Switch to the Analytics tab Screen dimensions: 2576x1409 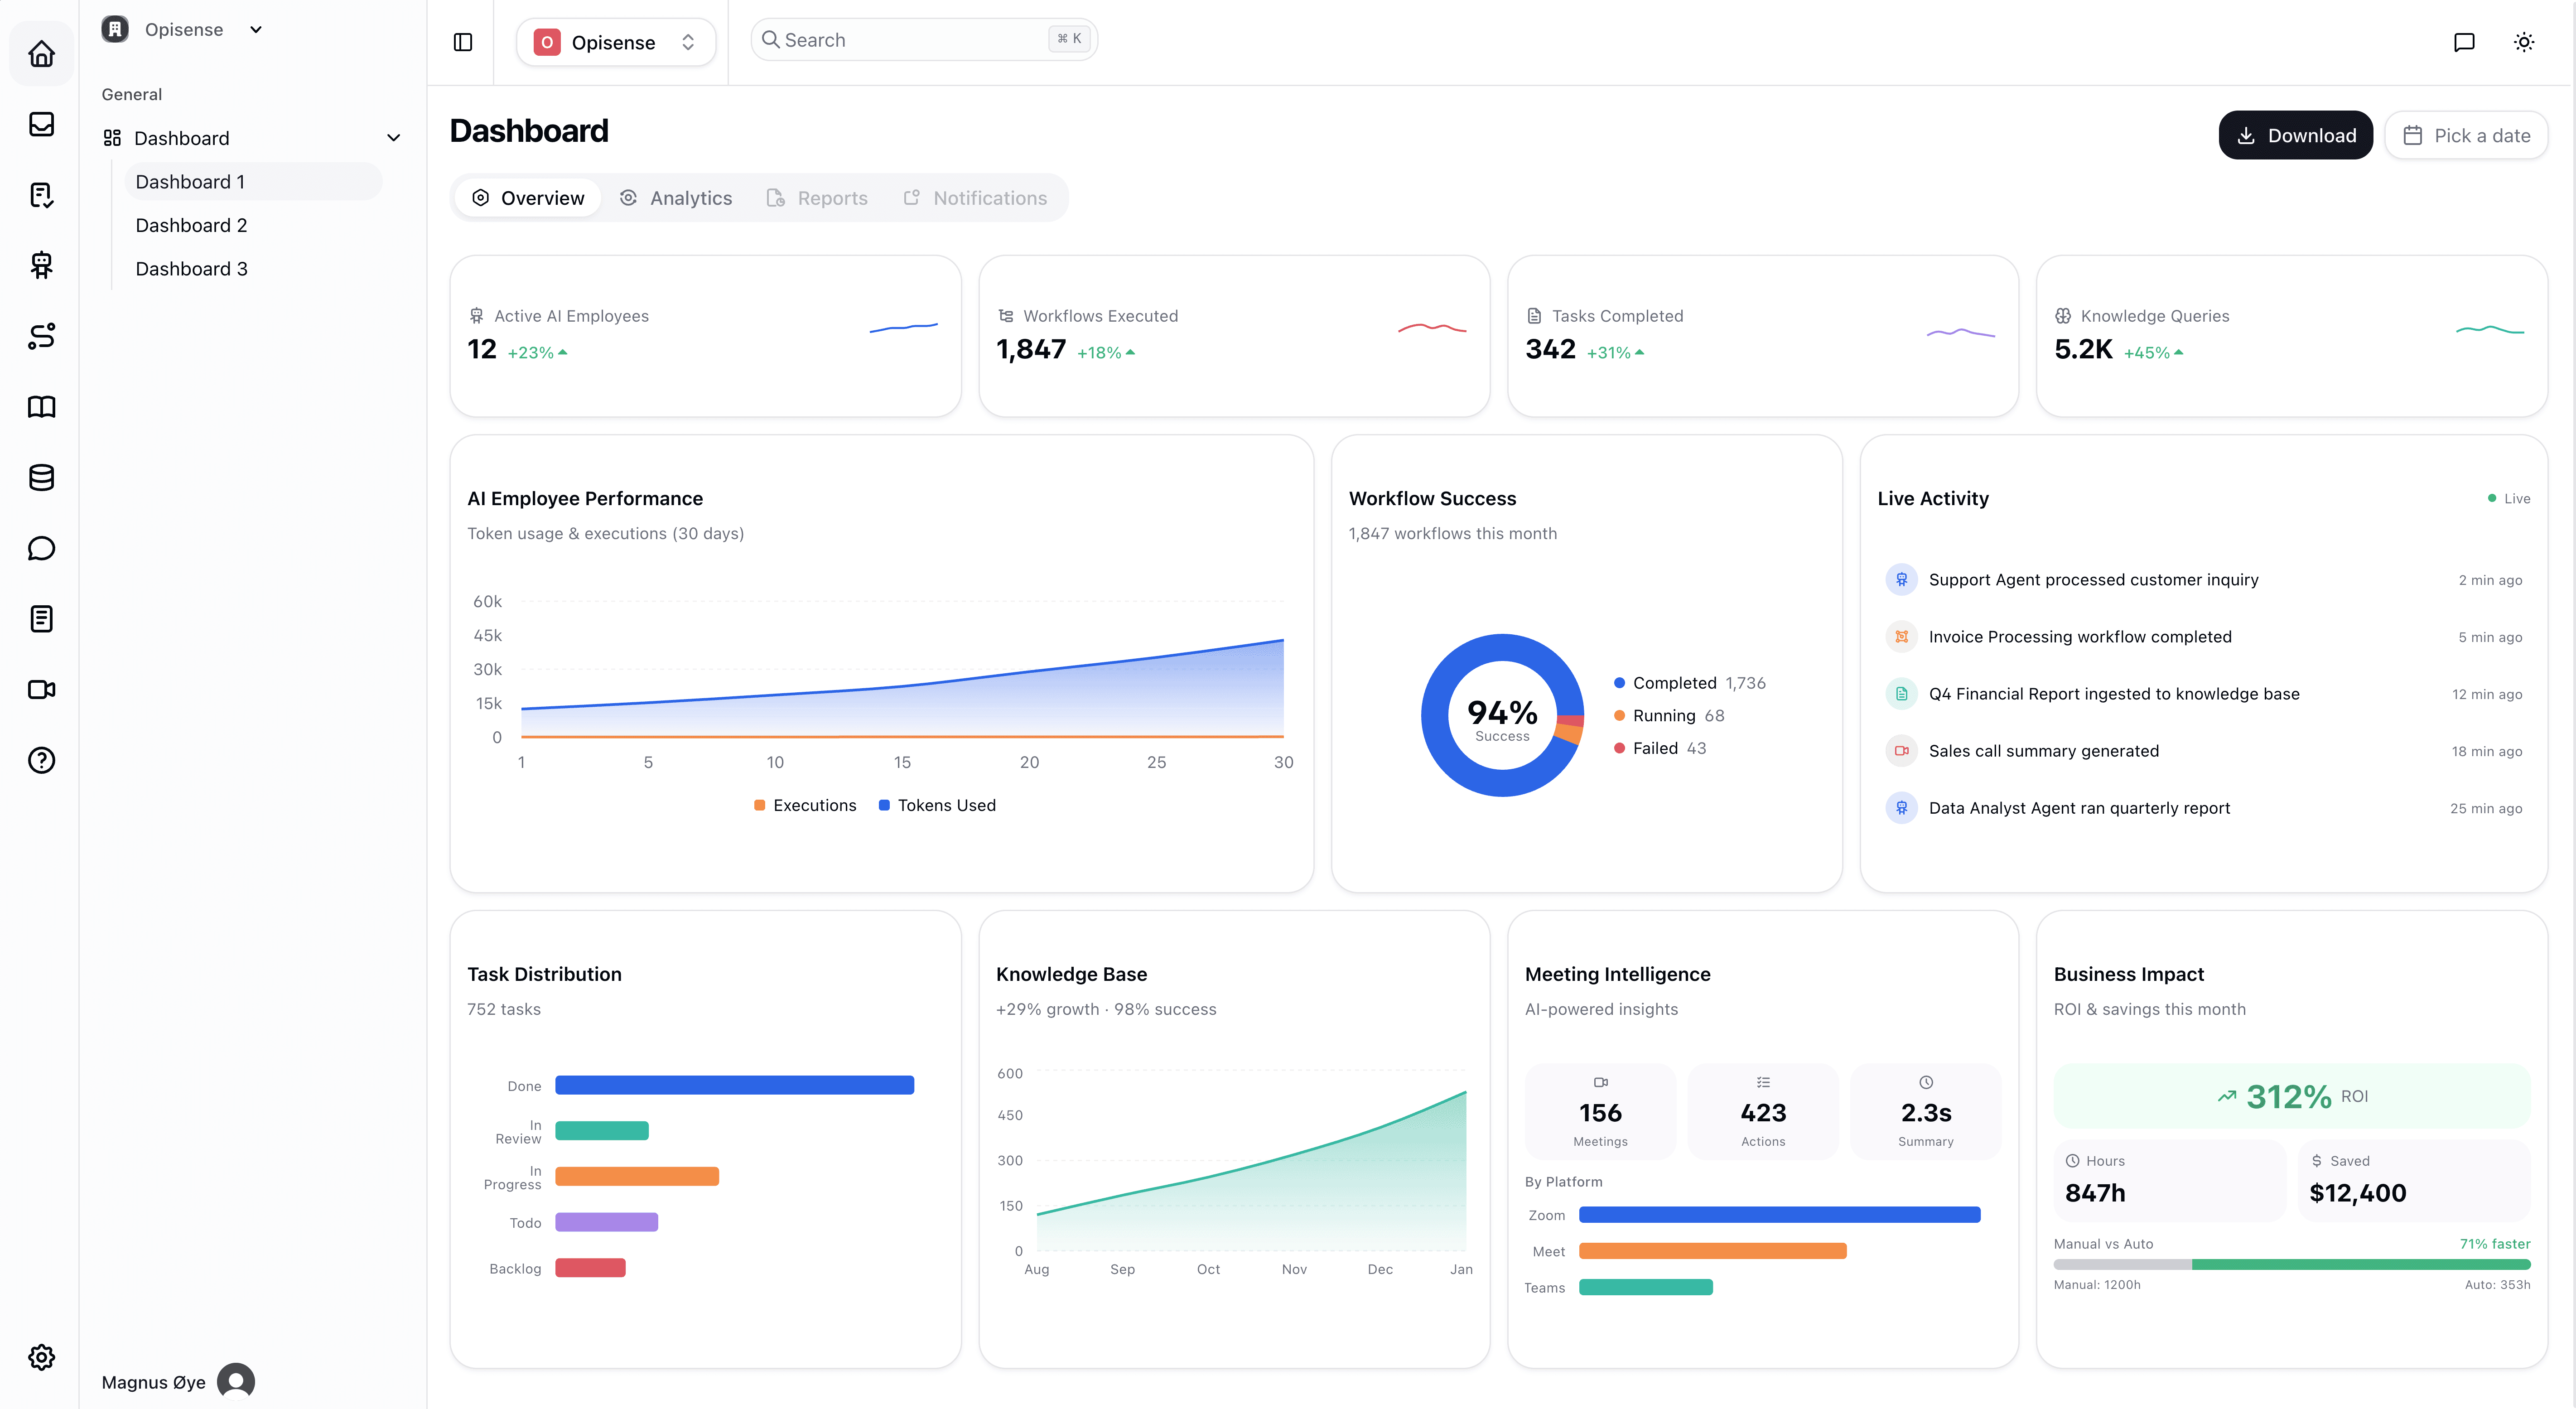676,198
